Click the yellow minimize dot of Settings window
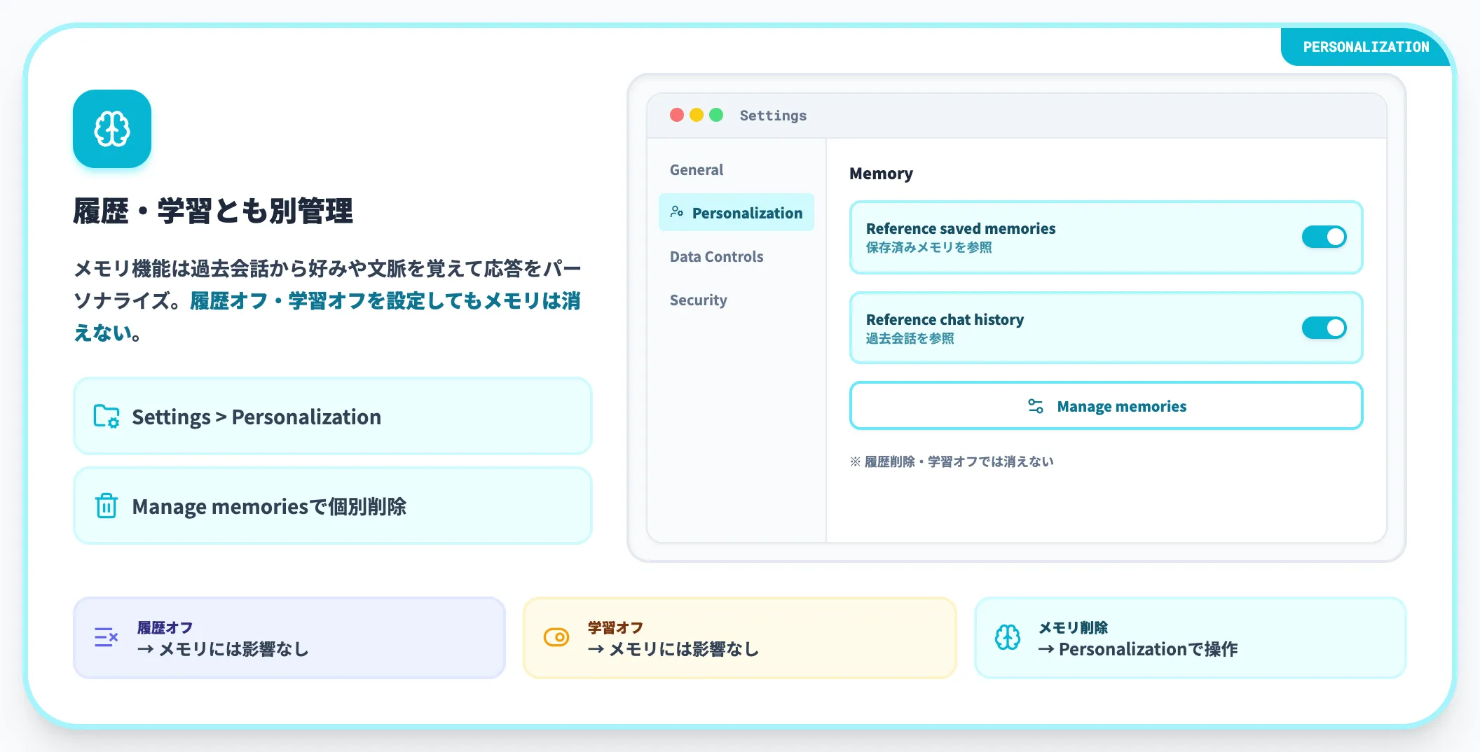 (x=697, y=115)
